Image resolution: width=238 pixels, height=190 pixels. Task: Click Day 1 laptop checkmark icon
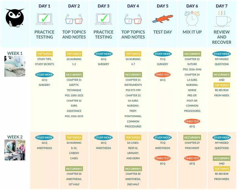coord(44,19)
